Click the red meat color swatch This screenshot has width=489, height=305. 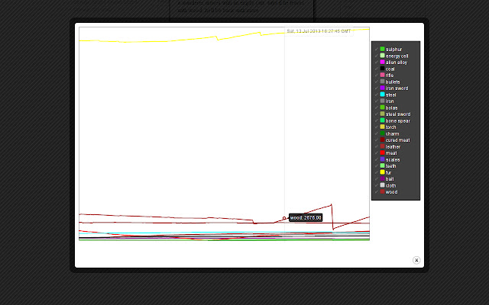(382, 153)
